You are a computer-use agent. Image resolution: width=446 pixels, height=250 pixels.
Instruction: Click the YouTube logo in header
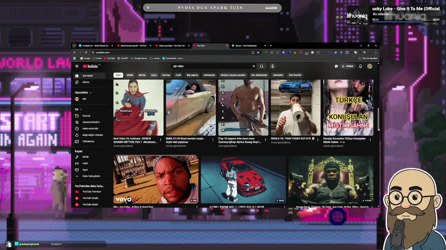click(x=91, y=66)
